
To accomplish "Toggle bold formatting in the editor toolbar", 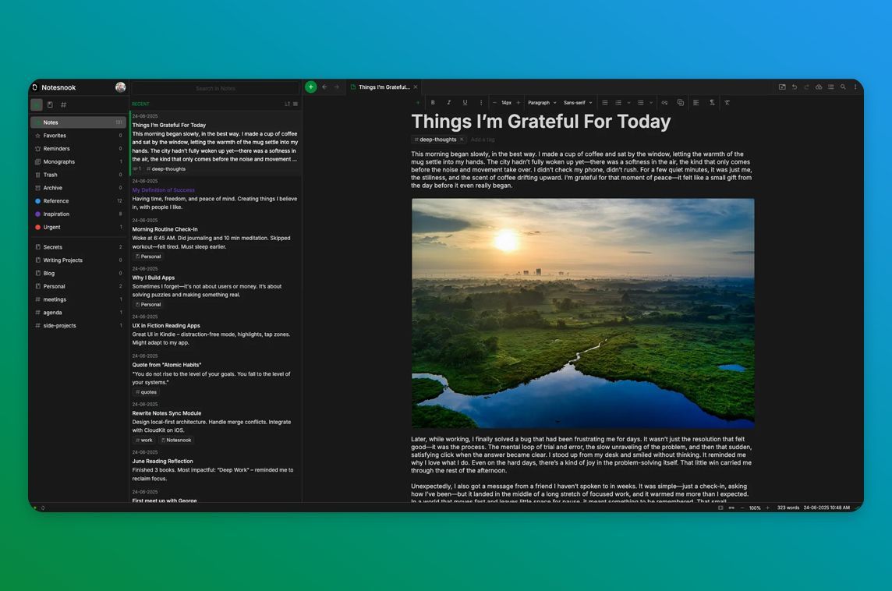I will (x=434, y=102).
